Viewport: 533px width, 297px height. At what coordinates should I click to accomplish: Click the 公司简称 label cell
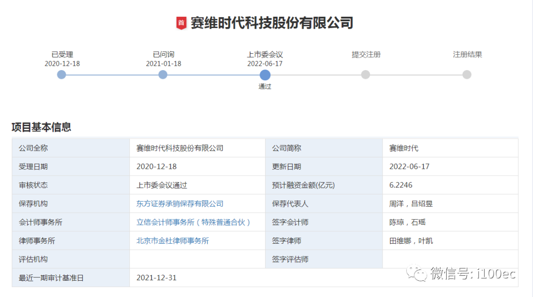coord(324,148)
